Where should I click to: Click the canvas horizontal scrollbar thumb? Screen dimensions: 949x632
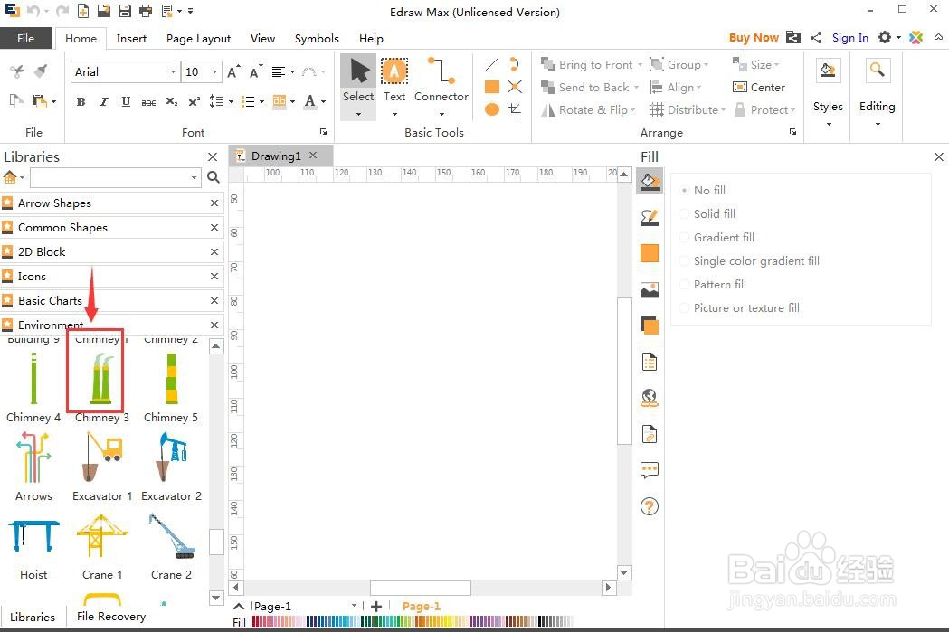click(421, 588)
